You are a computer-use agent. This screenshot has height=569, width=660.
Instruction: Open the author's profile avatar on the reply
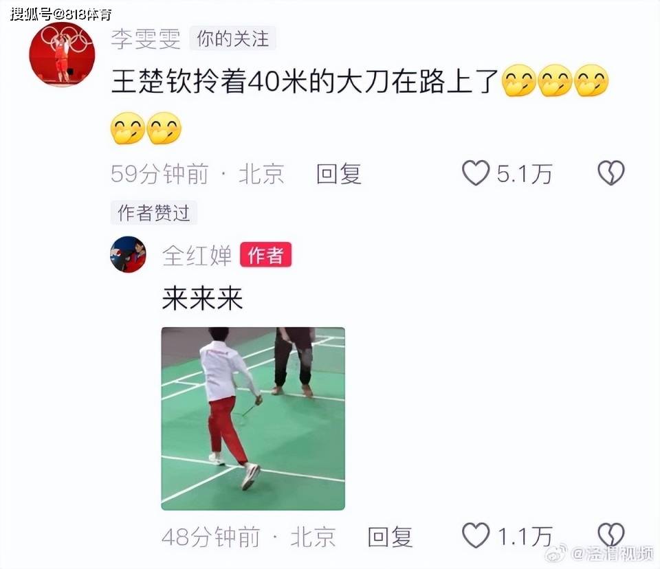(128, 255)
